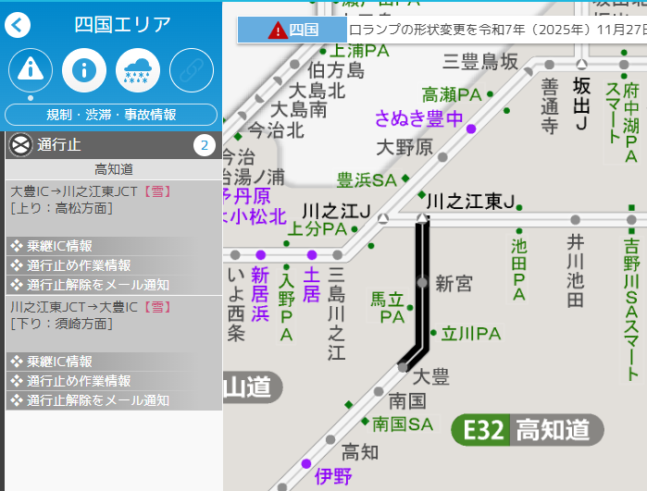
Task: Select the 大島北 interchange label
Action: [x=317, y=91]
